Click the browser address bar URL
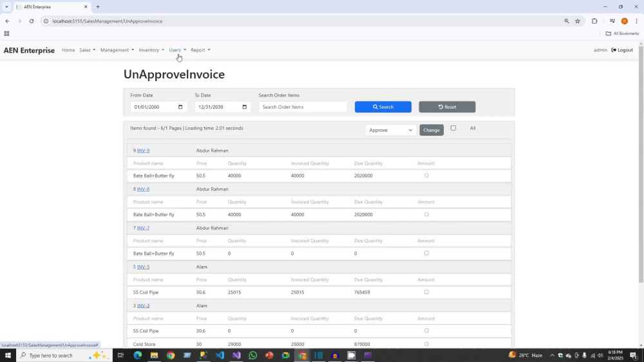 [107, 21]
